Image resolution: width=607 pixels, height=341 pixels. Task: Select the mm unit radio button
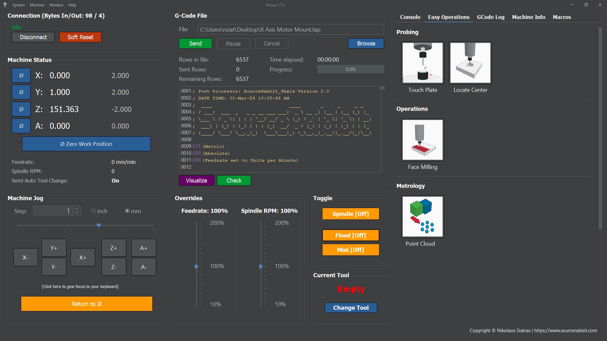[127, 211]
